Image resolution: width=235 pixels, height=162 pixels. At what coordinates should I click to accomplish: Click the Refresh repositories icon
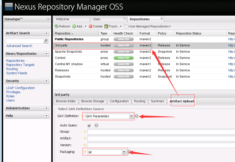[x=56, y=26]
